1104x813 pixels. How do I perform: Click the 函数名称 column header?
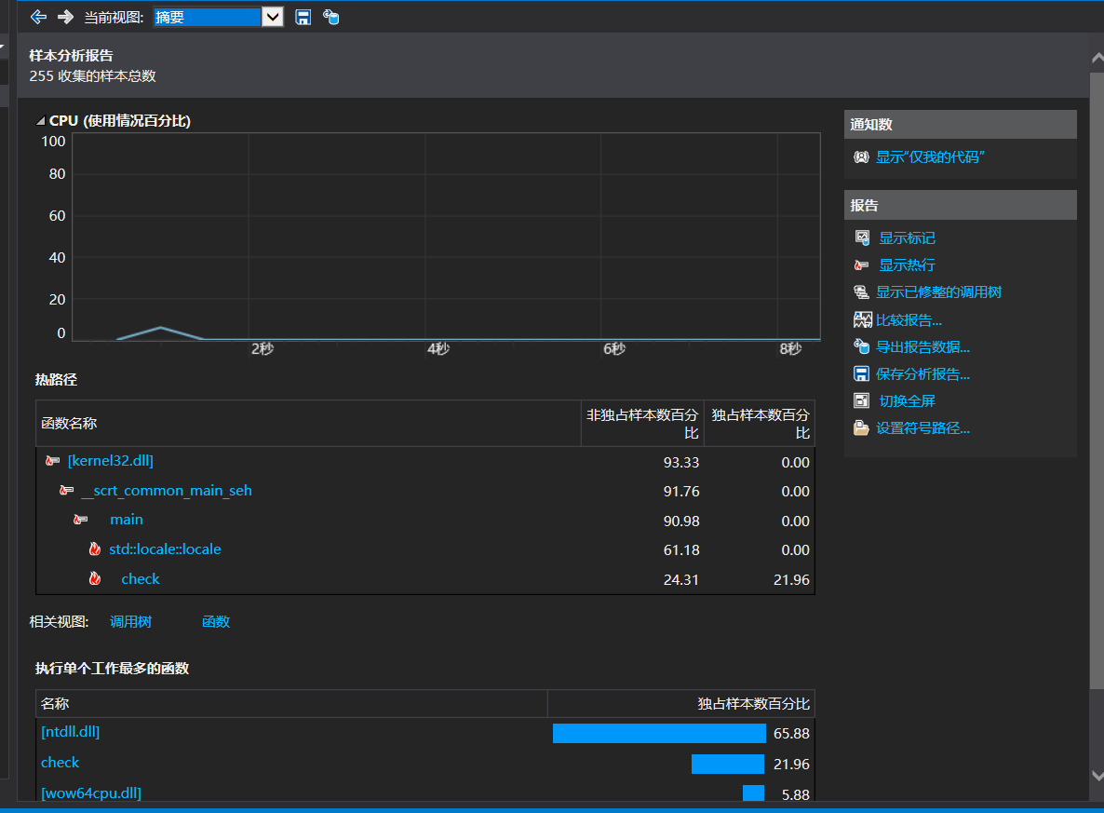308,424
